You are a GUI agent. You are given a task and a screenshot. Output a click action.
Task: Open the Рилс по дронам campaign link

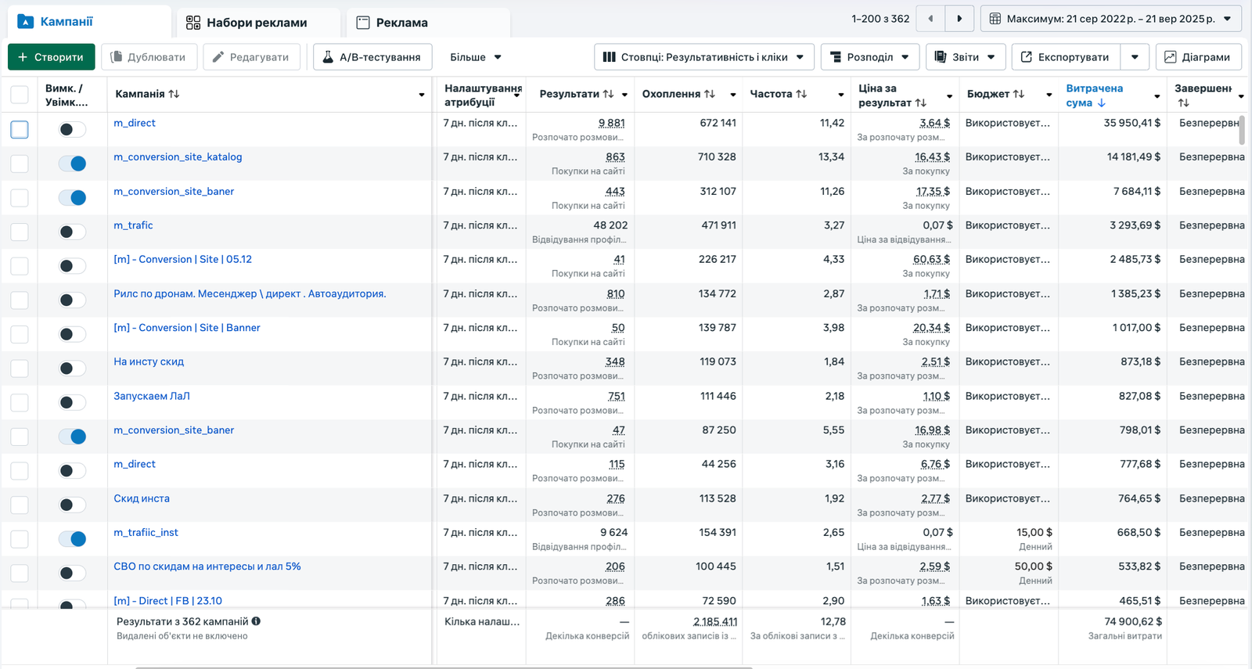[x=250, y=294]
